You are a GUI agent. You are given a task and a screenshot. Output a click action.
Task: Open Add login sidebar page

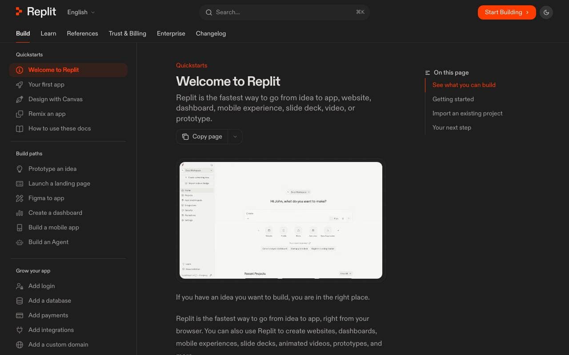pyautogui.click(x=68, y=286)
